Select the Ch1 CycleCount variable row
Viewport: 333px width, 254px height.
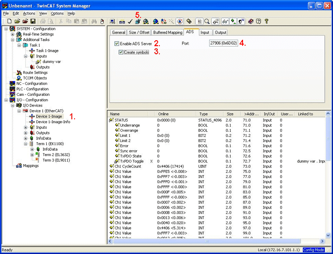click(x=216, y=166)
